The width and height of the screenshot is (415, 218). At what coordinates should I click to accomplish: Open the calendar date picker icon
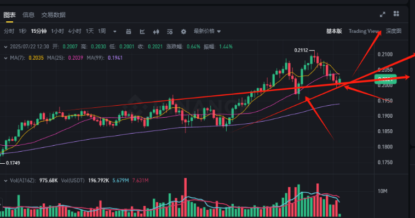(x=128, y=32)
